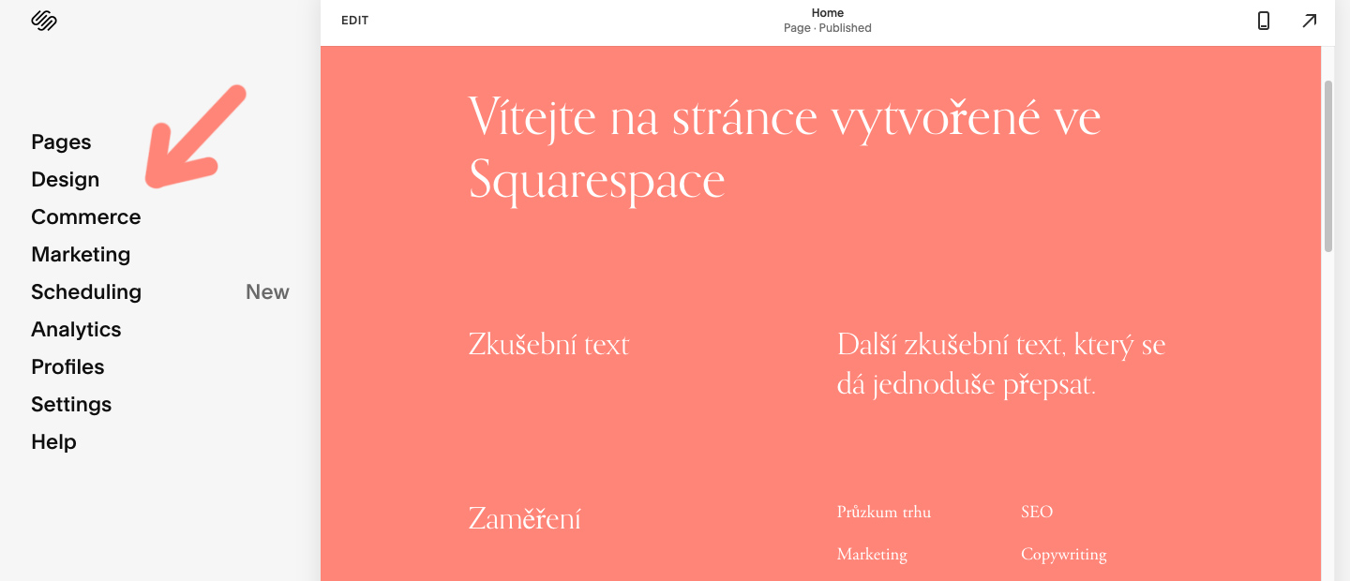Open the Design menu
Screen dimensions: 1350x581
pyautogui.click(x=65, y=179)
